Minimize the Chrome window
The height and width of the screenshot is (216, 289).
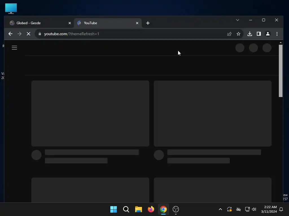tap(251, 20)
